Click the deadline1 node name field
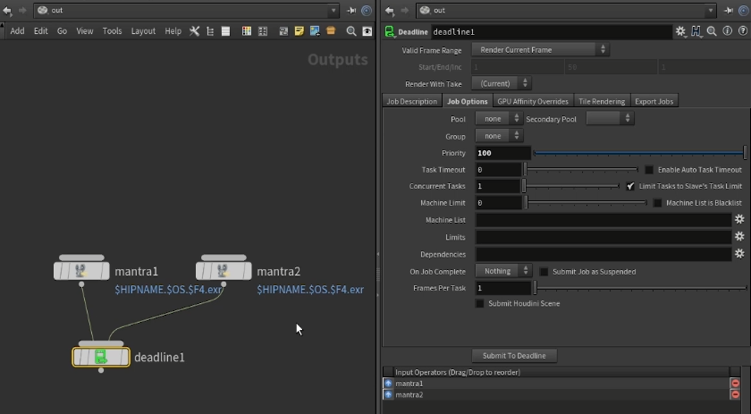Image resolution: width=751 pixels, height=414 pixels. pos(552,31)
